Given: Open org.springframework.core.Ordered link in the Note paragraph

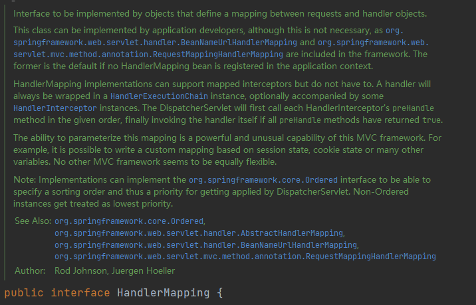Looking at the screenshot, I should pos(263,180).
